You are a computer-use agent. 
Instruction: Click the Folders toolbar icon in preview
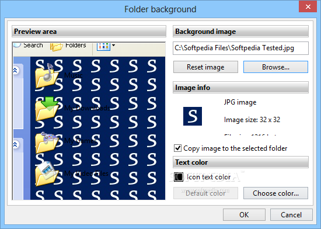[56, 47]
